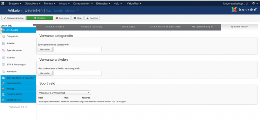The image size is (260, 123).
Task: Open the Menu's dropdown menu
Action: (x=50, y=4)
